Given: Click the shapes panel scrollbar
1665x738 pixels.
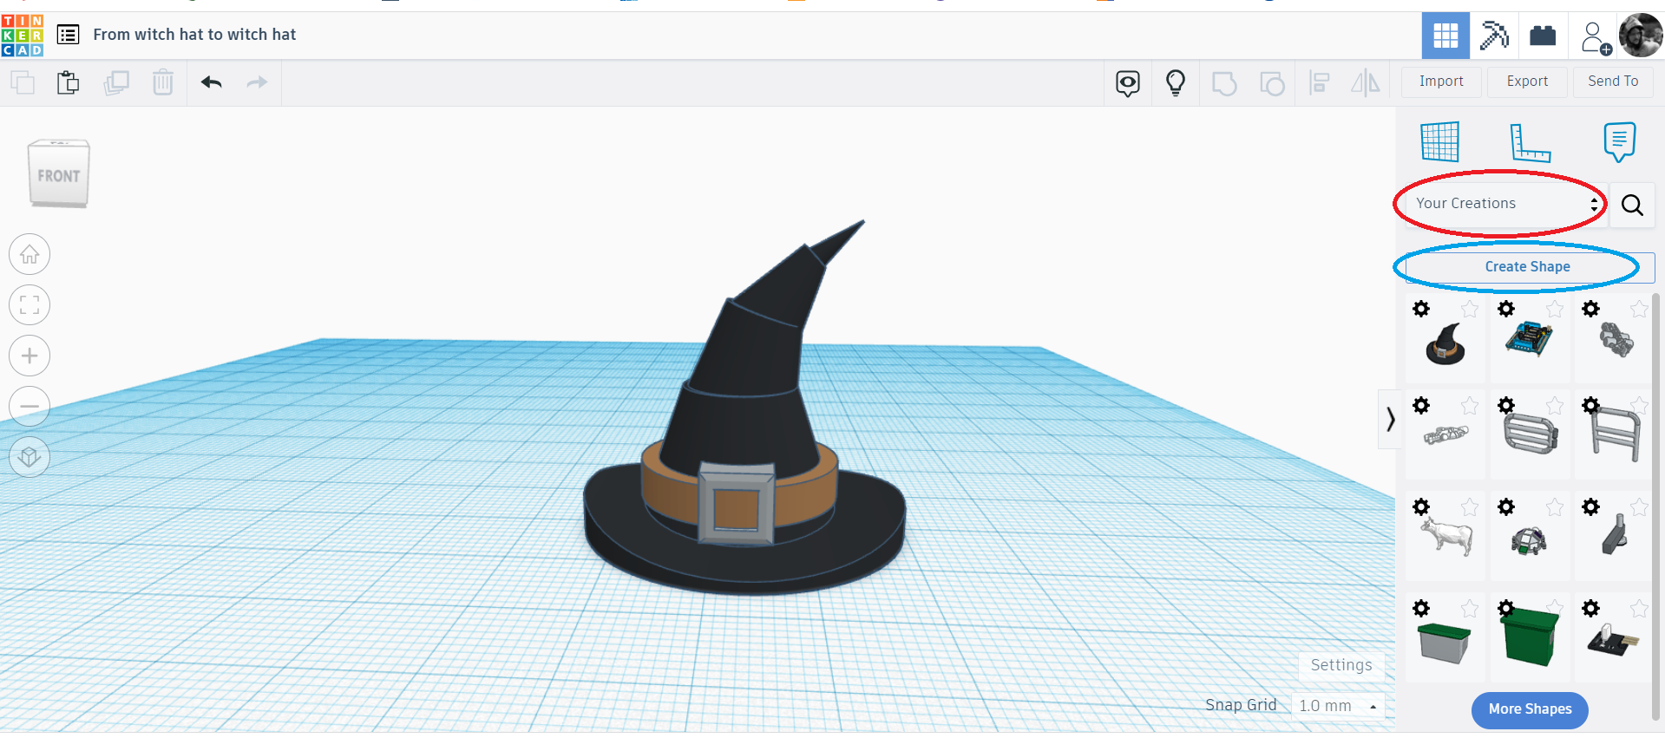Looking at the screenshot, I should (x=1657, y=507).
